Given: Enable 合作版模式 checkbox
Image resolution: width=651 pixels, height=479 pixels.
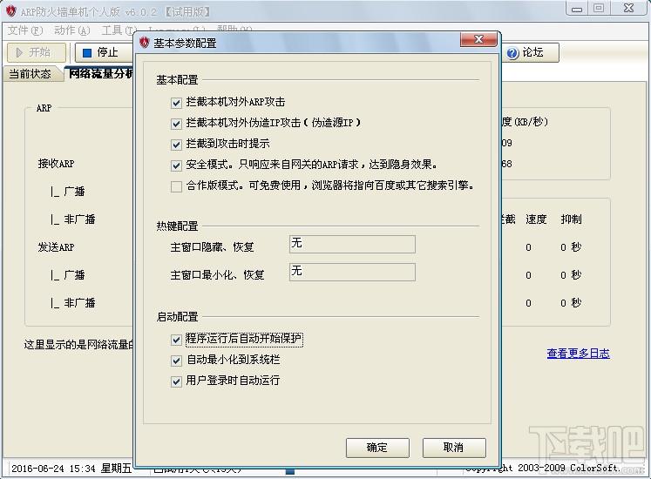Looking at the screenshot, I should 177,186.
